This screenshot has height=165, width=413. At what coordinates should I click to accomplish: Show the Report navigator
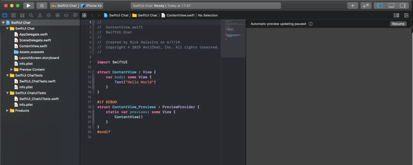click(x=75, y=15)
